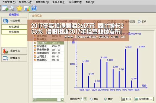Open 任务管理 sidebar panel icon
Viewport: 156px width, 103px height.
click(5, 21)
